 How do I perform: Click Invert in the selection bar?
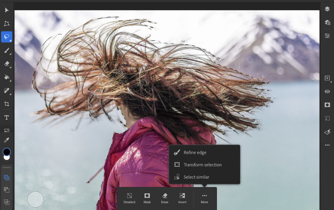182,198
